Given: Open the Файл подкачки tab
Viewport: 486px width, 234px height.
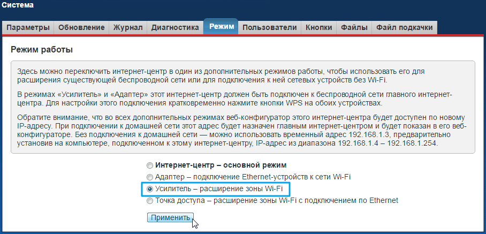Looking at the screenshot, I should tap(404, 27).
